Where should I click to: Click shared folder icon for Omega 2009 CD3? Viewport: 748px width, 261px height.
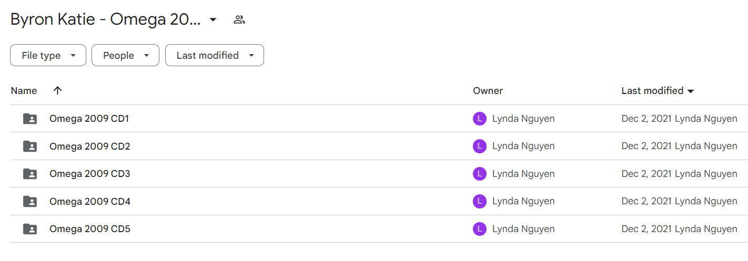point(30,174)
